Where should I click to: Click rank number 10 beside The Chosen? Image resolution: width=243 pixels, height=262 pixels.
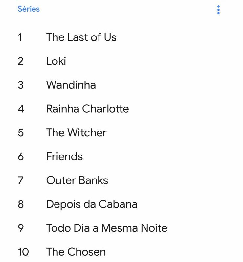[x=23, y=252]
